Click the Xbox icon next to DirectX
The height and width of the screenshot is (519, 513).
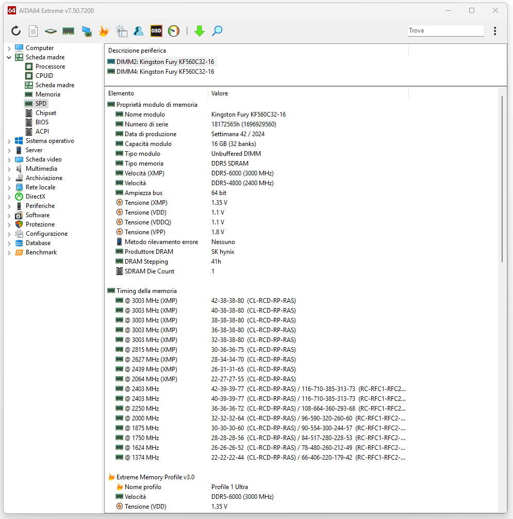point(19,196)
